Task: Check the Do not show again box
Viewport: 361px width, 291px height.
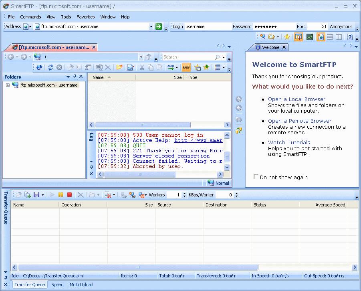Action: pyautogui.click(x=256, y=177)
